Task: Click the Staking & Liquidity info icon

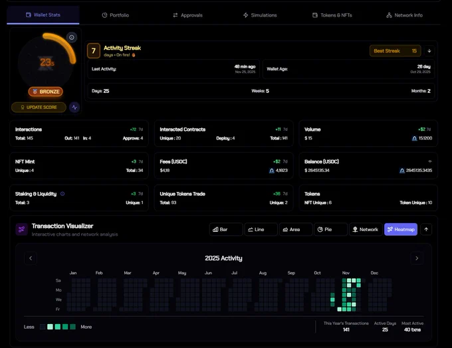Action: tap(62, 194)
